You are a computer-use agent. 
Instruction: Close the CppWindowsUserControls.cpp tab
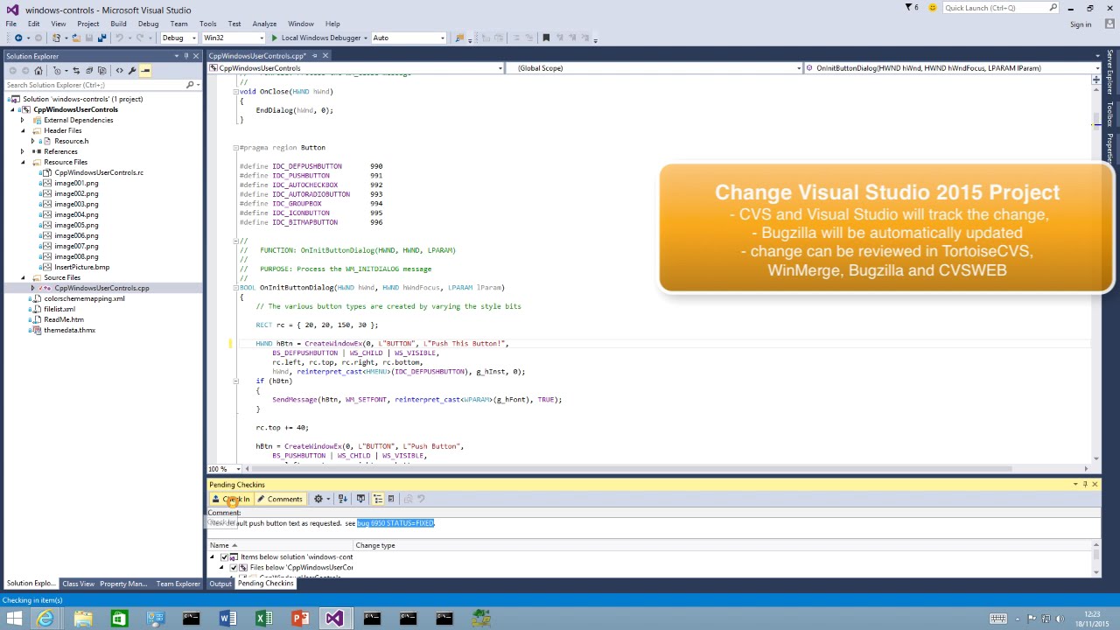(325, 56)
